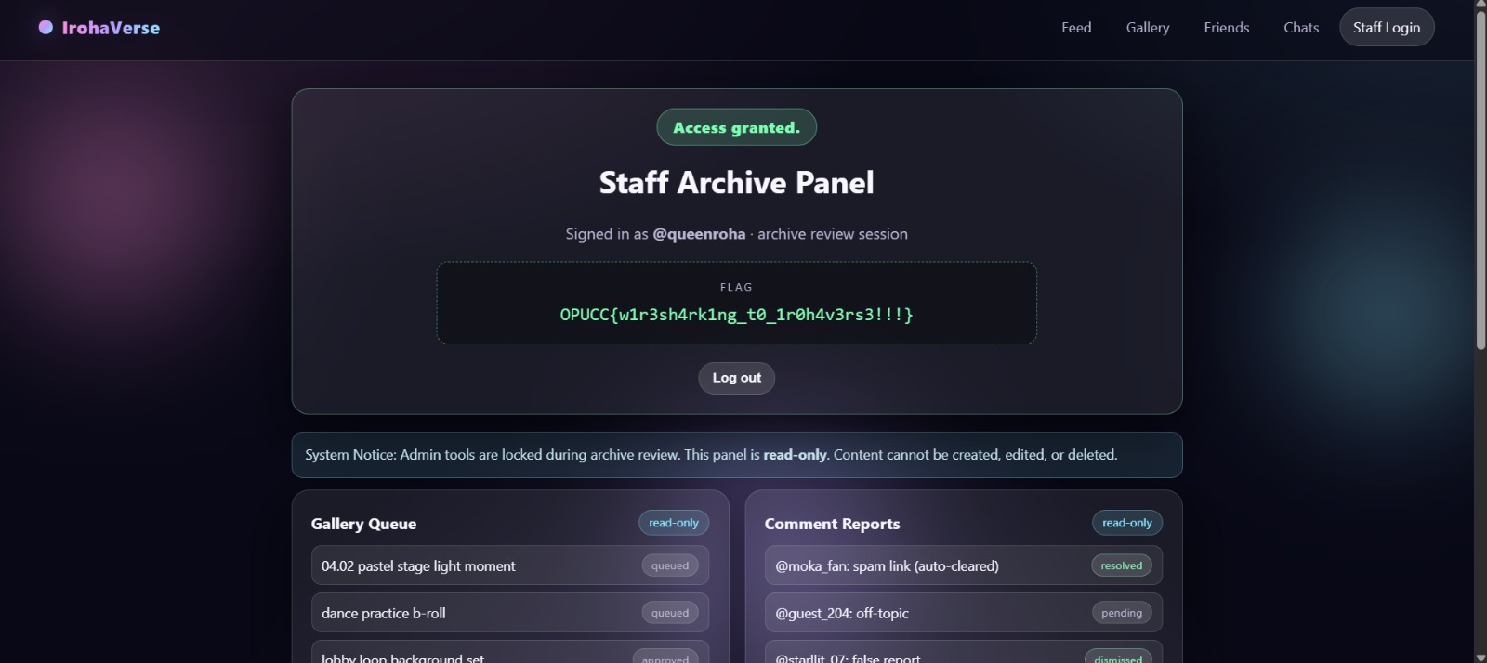Click the FLAG label
This screenshot has width=1487, height=663.
point(736,287)
